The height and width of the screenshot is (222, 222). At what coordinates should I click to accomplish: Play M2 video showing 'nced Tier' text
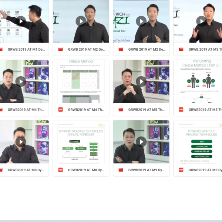tap(141, 21)
